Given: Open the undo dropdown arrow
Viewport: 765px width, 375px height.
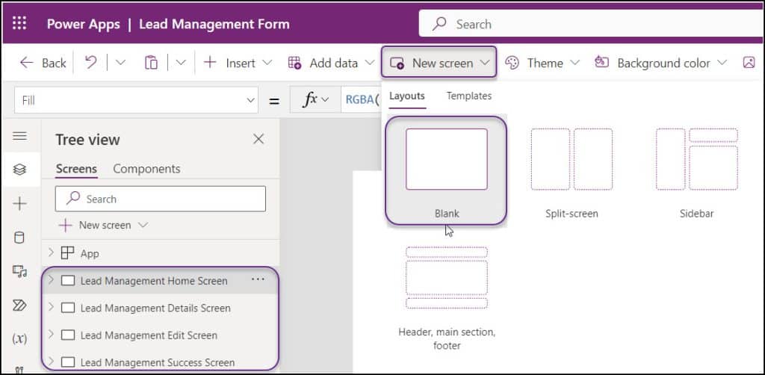Looking at the screenshot, I should [120, 63].
